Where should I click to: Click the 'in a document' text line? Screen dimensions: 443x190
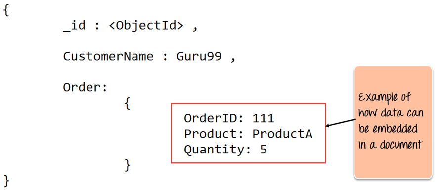(390, 144)
